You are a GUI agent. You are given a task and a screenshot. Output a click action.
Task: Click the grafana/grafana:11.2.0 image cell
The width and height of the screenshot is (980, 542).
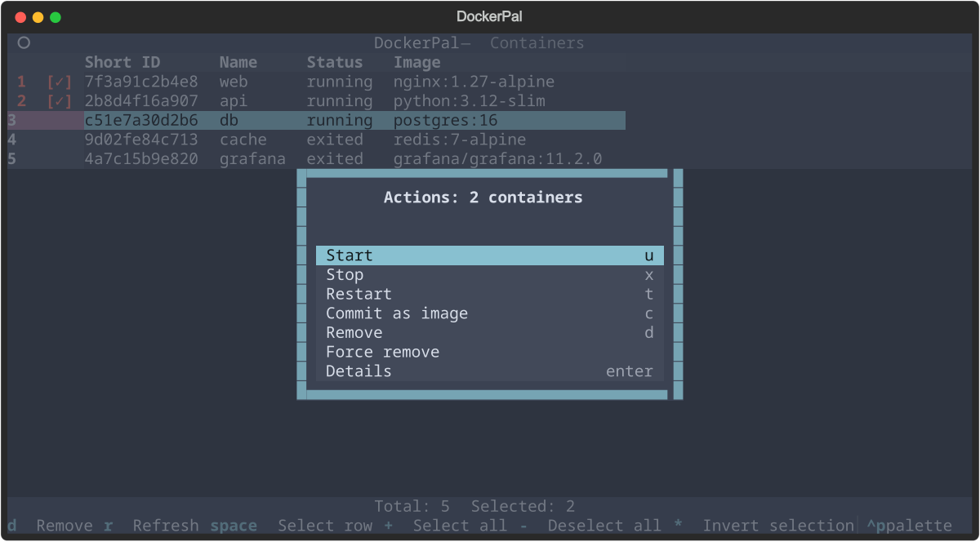coord(498,159)
